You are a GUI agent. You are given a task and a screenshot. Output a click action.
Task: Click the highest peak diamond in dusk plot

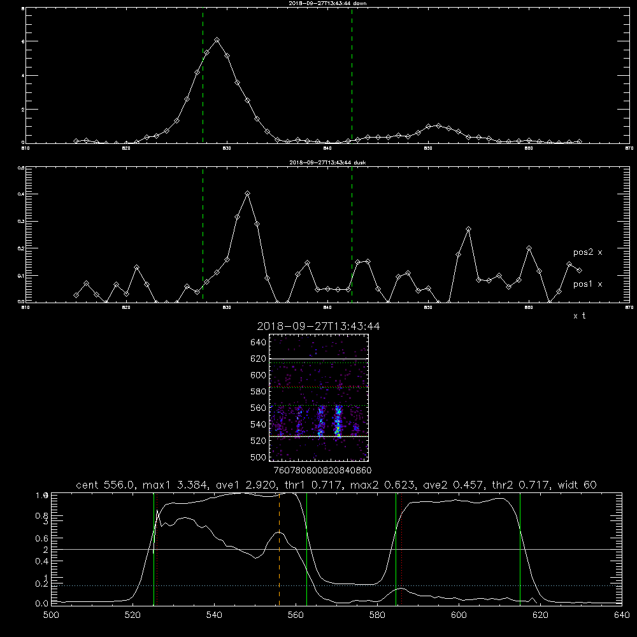pos(247,194)
